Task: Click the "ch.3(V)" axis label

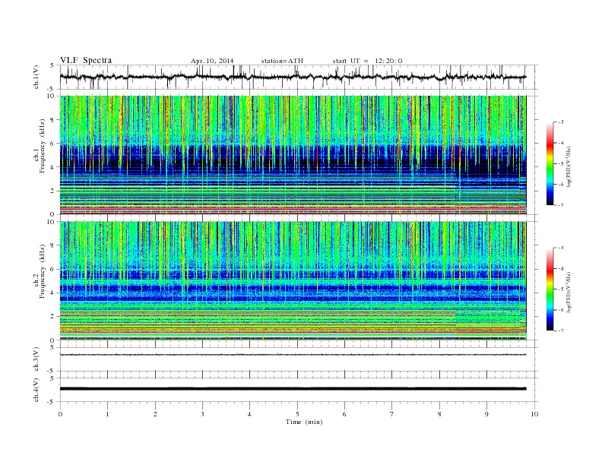Action: tap(36, 359)
